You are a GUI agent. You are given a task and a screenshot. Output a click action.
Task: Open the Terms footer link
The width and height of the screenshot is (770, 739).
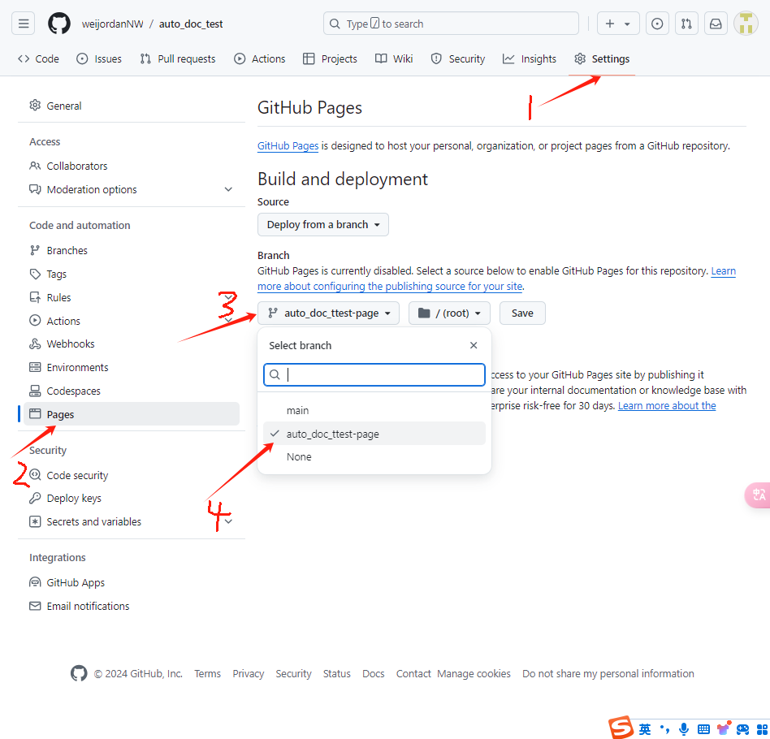(x=207, y=674)
